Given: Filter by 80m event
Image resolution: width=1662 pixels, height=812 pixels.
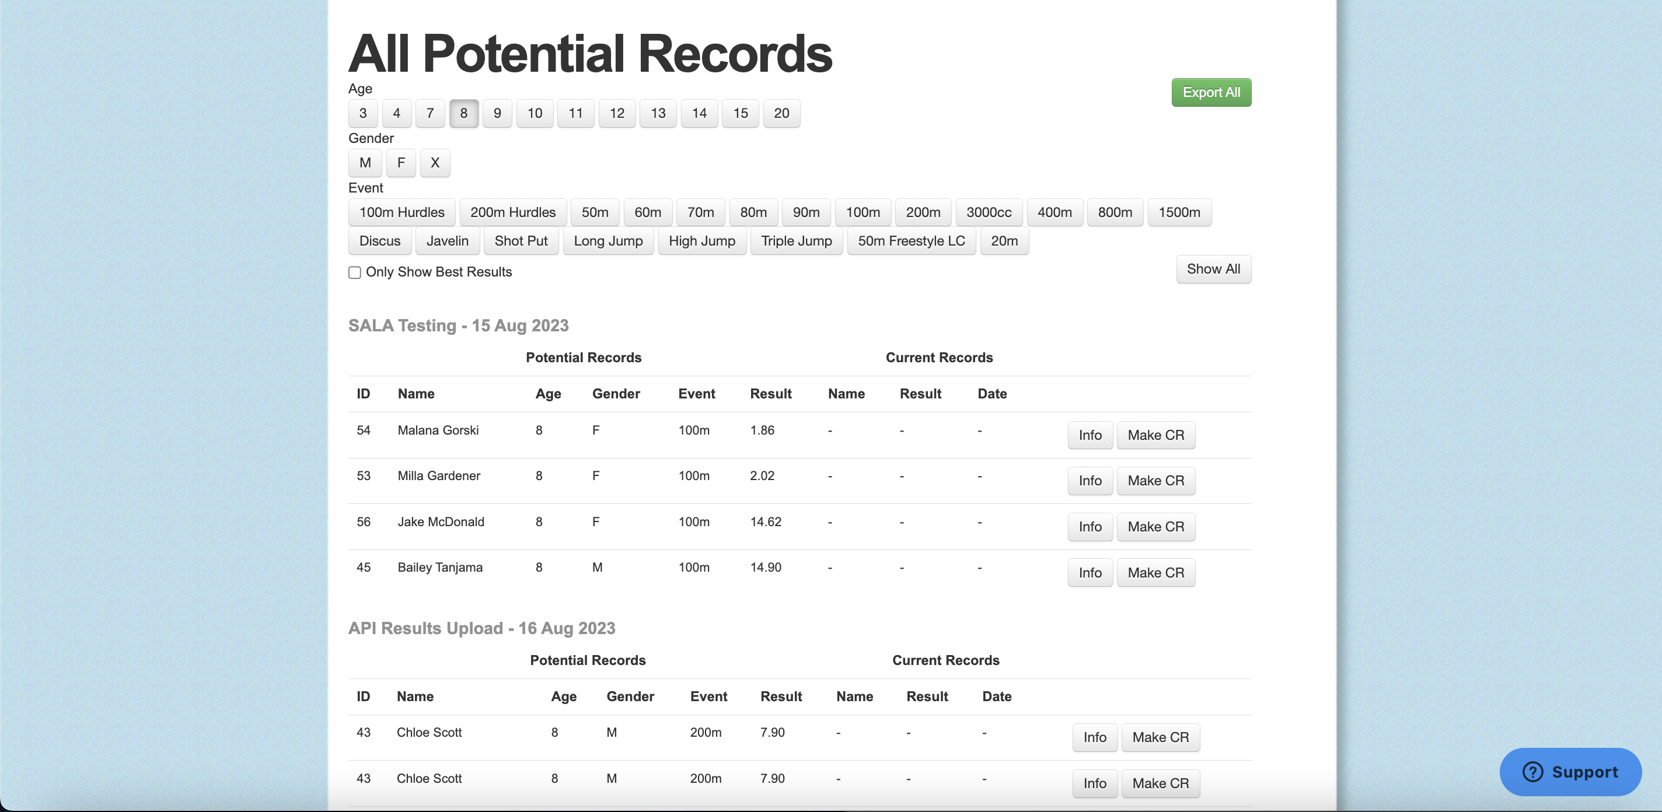Looking at the screenshot, I should tap(753, 213).
